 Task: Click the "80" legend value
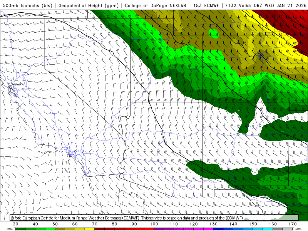point(114,224)
